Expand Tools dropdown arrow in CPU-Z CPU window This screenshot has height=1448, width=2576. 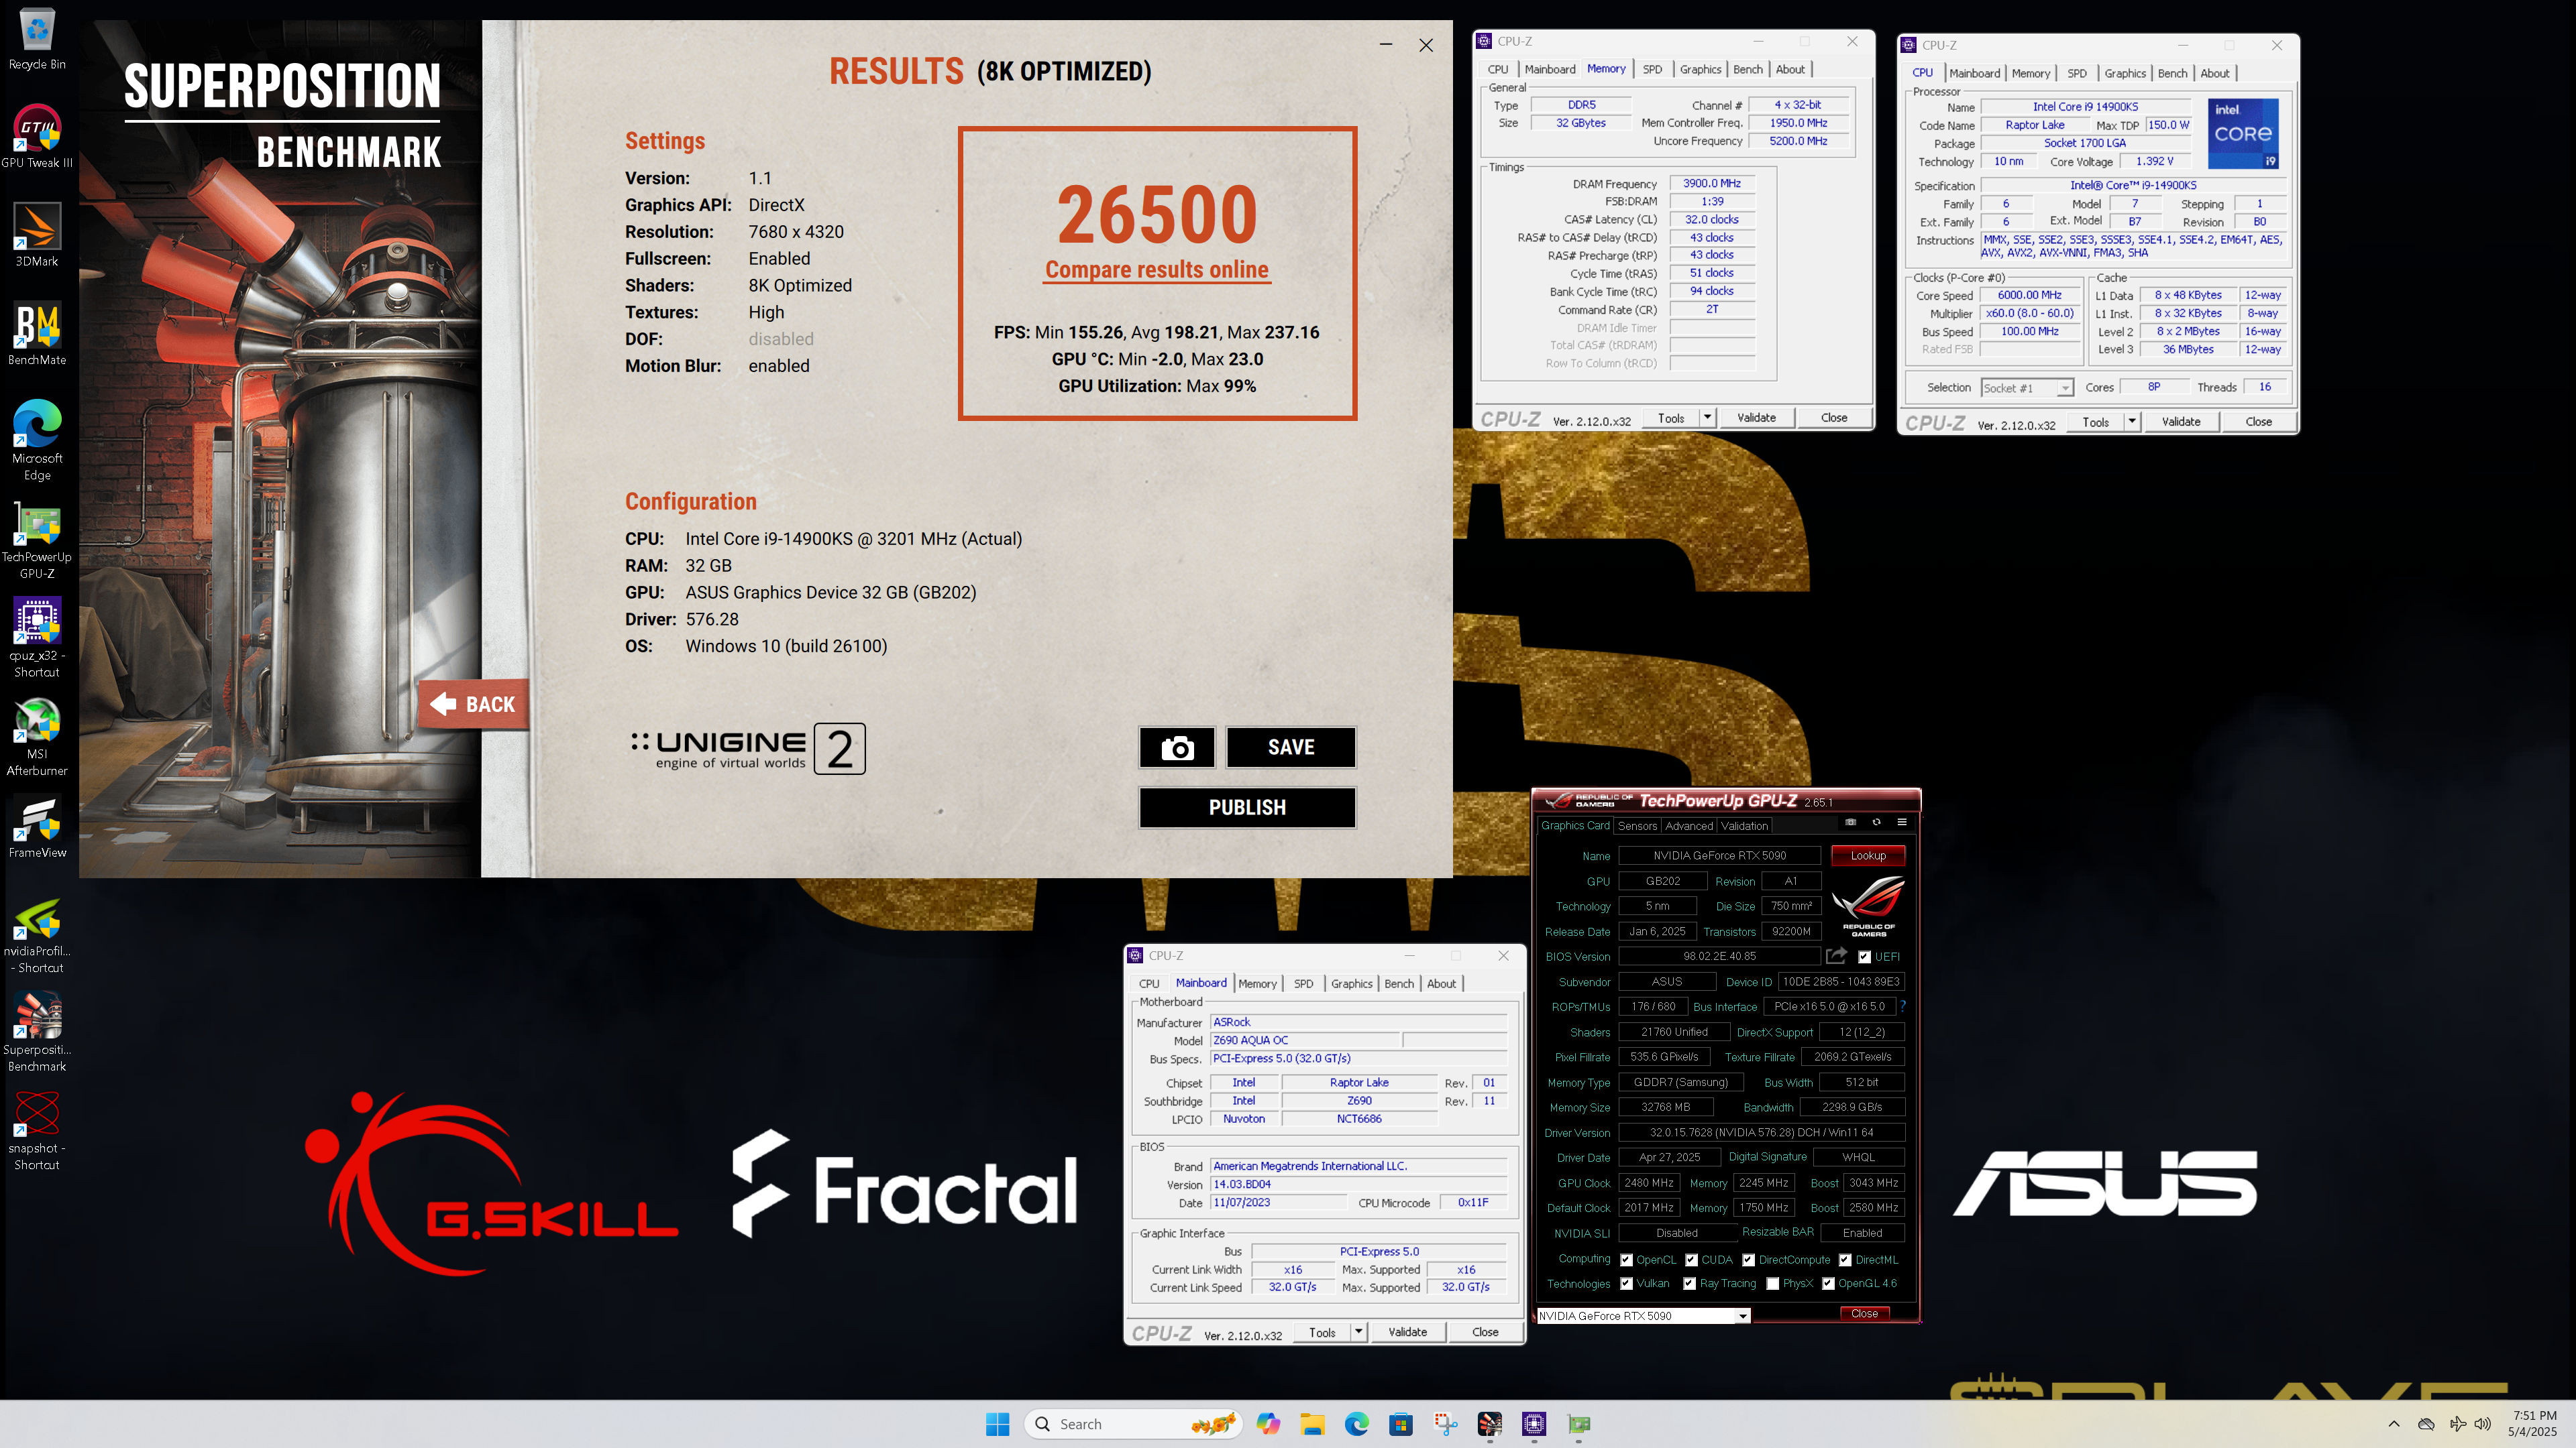(2131, 422)
